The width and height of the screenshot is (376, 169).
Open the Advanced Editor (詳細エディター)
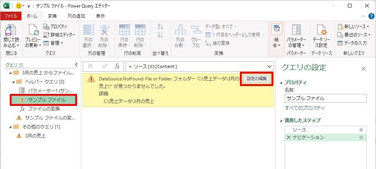[x=59, y=35]
